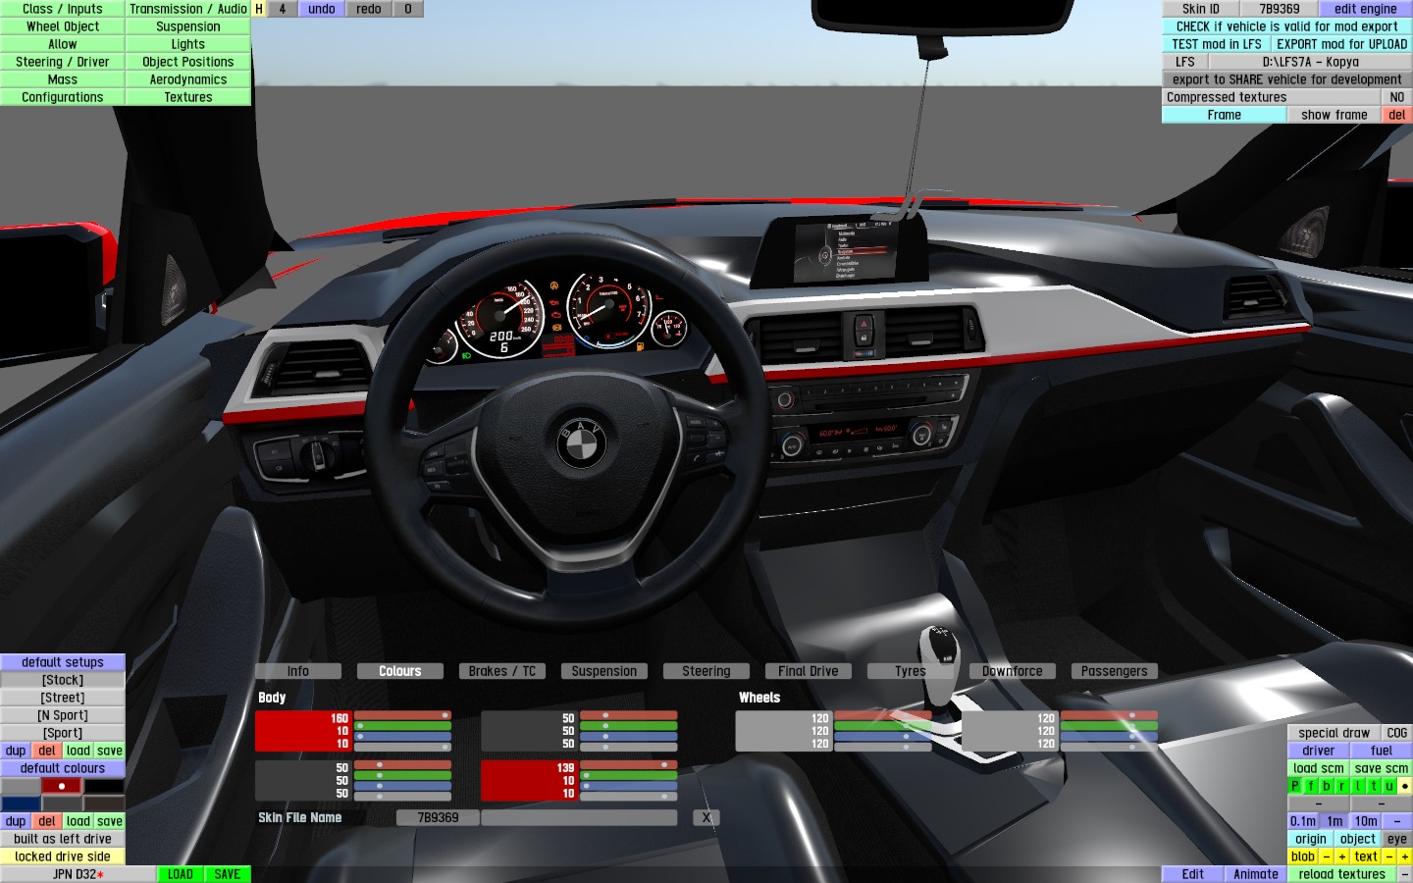Image resolution: width=1413 pixels, height=883 pixels.
Task: Open the Aerodynamics section
Action: tap(188, 79)
